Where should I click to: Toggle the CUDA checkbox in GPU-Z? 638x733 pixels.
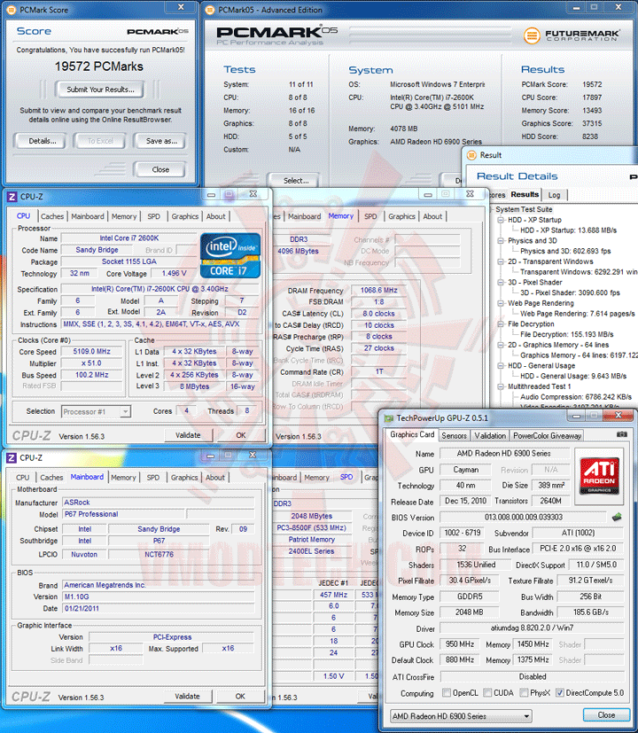pos(487,693)
